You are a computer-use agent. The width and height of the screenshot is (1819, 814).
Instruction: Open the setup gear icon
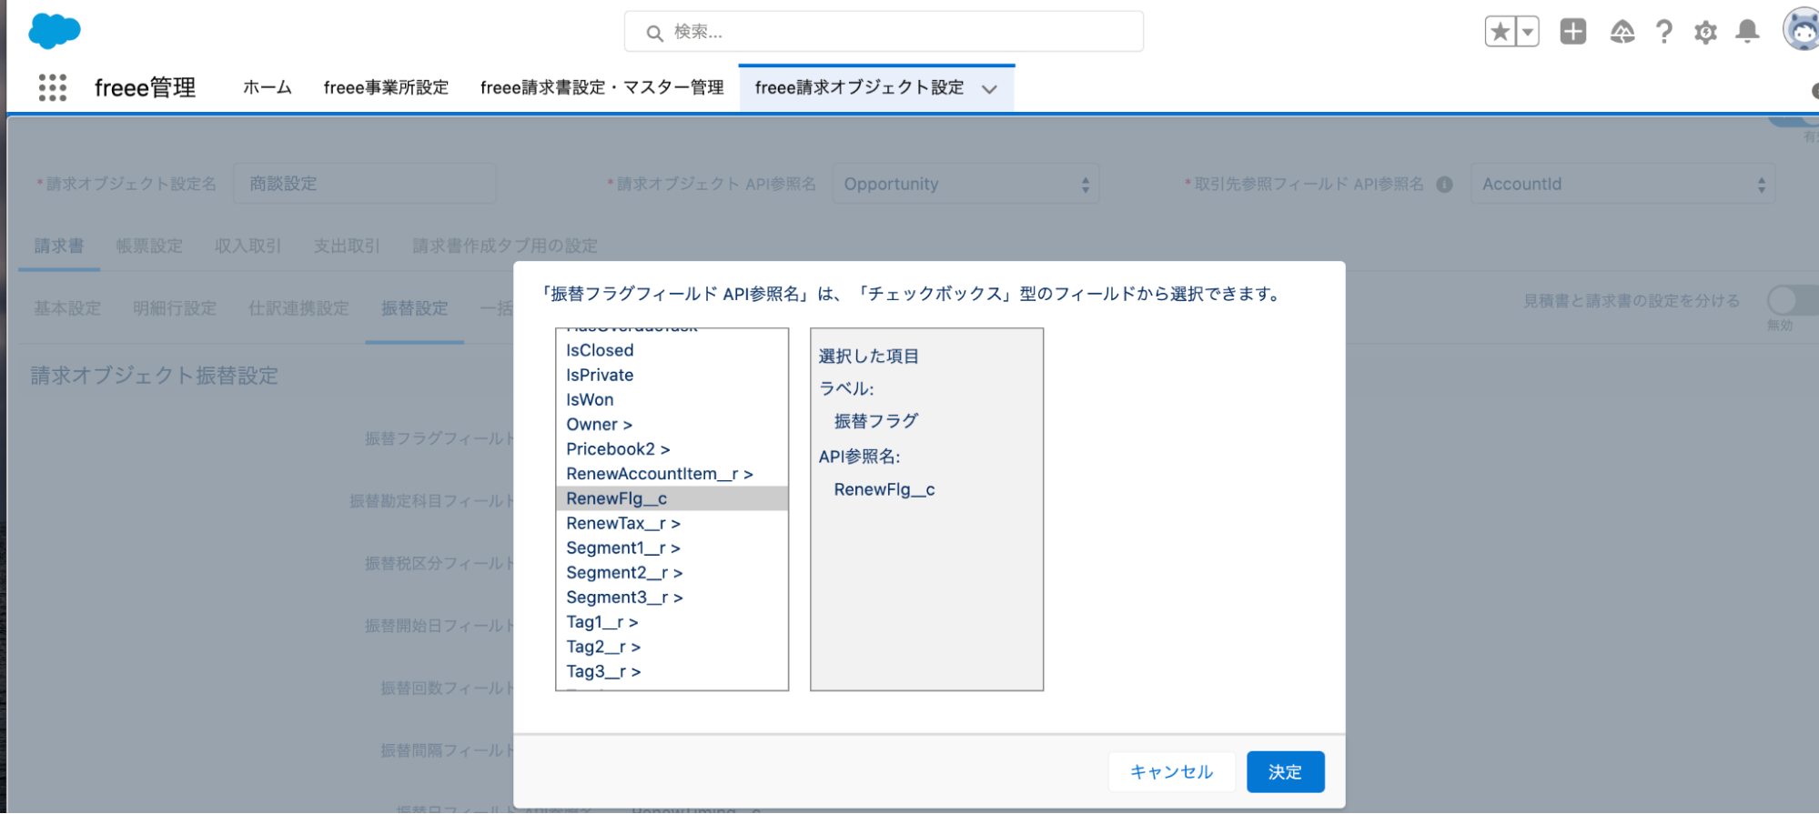pos(1705,33)
